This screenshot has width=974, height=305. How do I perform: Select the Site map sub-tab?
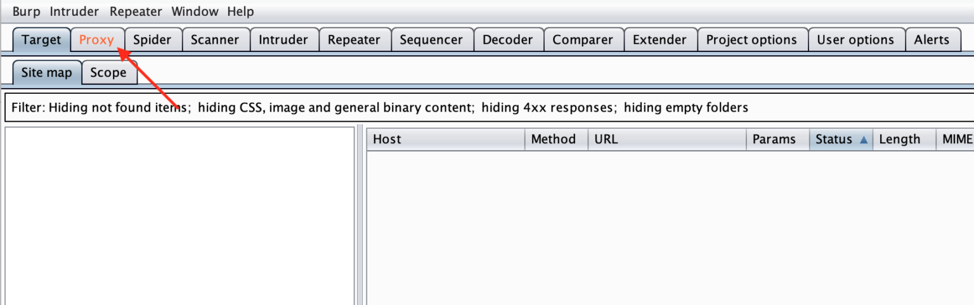point(47,72)
